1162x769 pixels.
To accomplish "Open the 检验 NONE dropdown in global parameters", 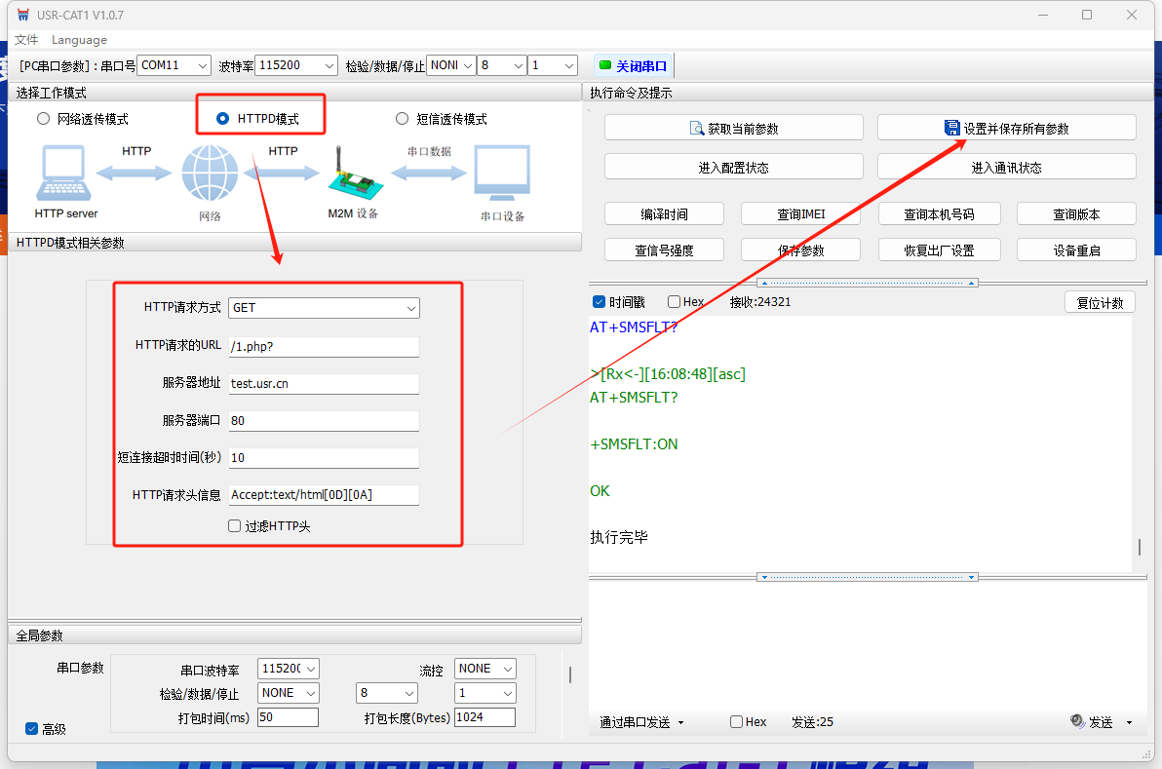I will 289,693.
